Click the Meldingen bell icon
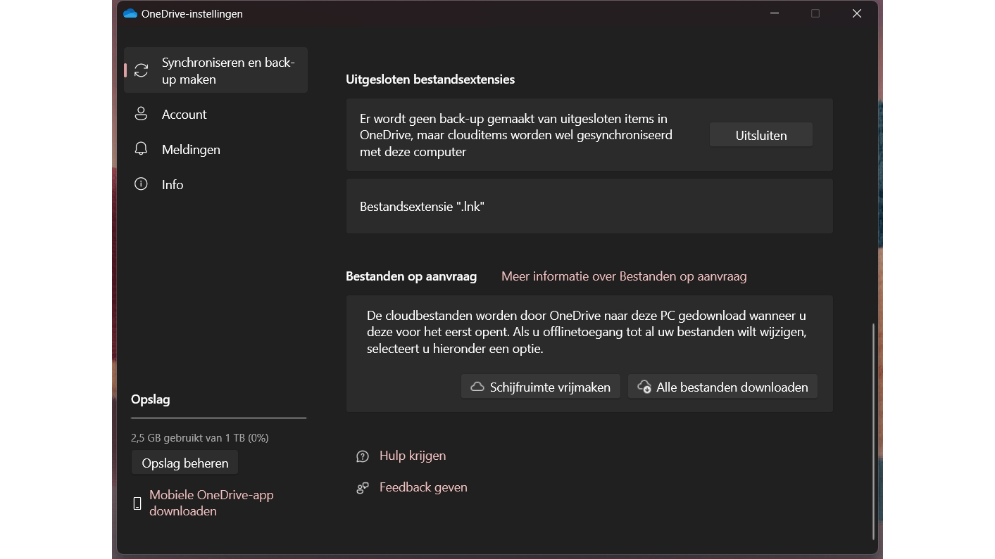Screen dimensions: 995x559 click(141, 149)
